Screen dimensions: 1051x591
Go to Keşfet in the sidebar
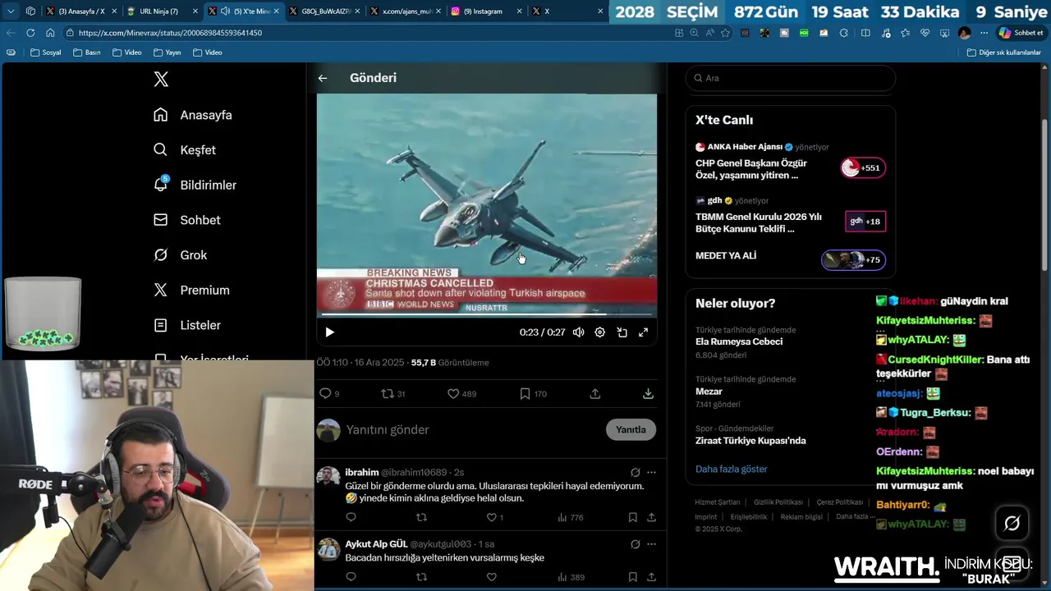(x=185, y=150)
